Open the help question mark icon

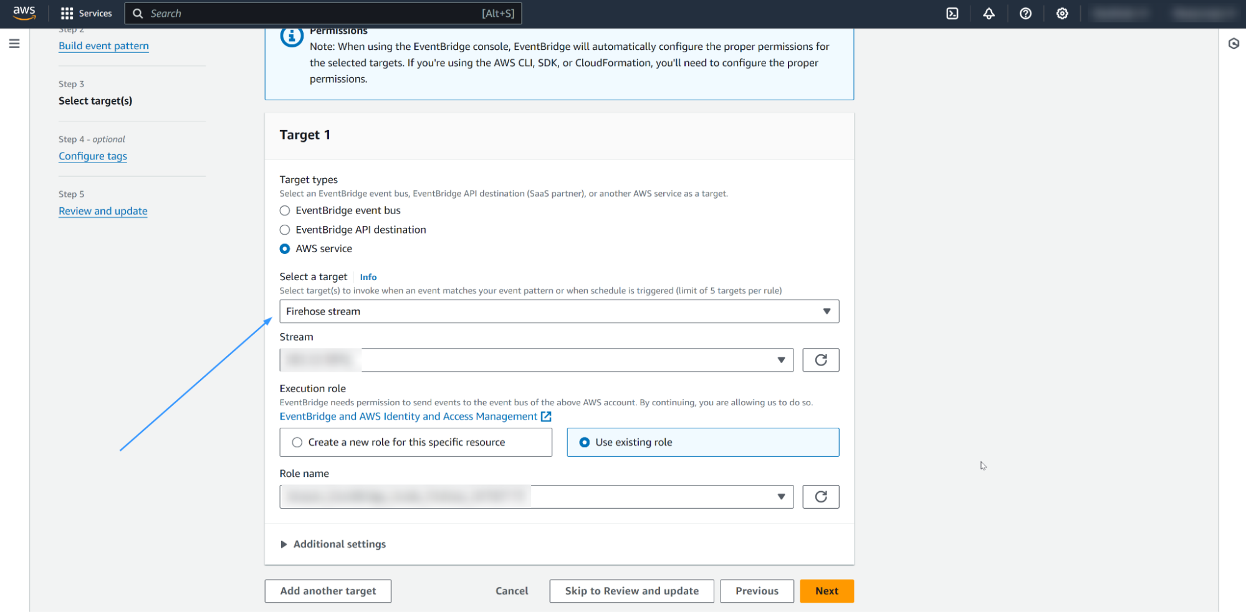1025,13
